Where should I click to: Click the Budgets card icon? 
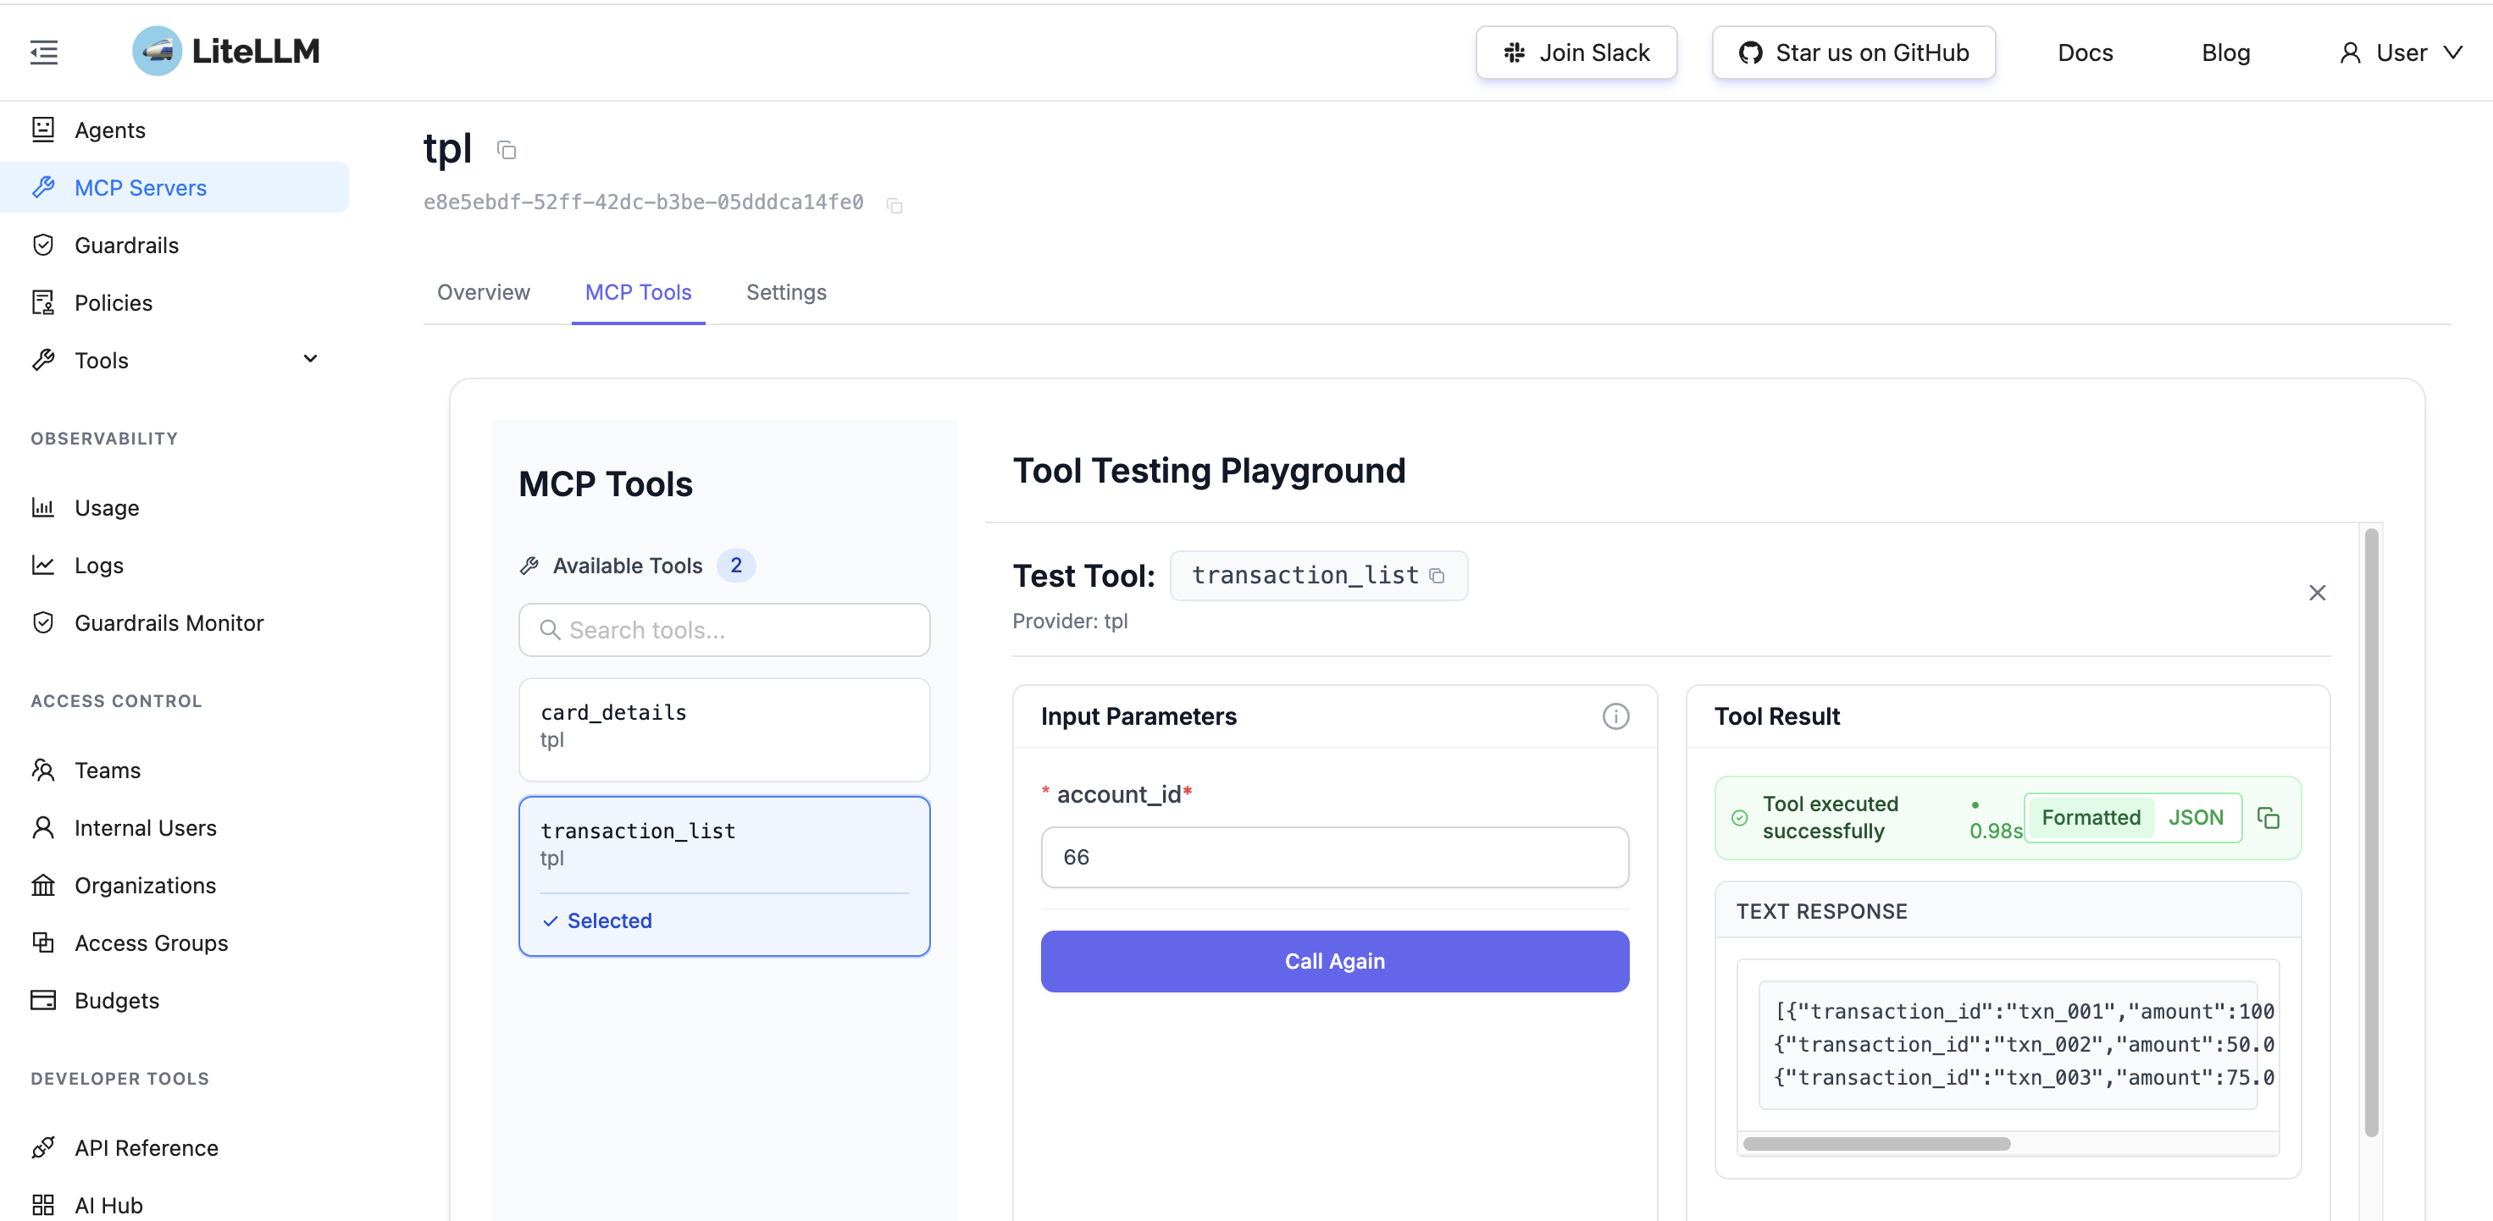(x=42, y=1000)
